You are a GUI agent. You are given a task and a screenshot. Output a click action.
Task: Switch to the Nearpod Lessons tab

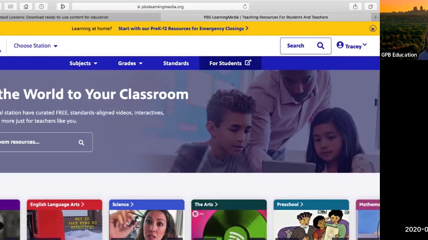(x=80, y=17)
